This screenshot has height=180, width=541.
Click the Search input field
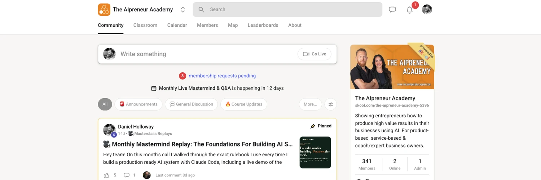click(x=287, y=9)
